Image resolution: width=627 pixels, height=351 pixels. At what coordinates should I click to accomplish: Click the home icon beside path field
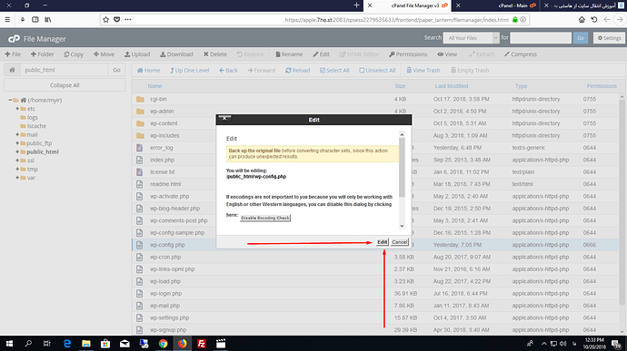(x=12, y=70)
